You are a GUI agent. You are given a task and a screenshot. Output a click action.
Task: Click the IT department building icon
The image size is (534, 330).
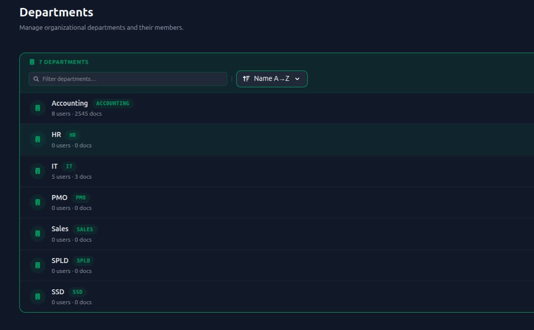[x=38, y=171]
